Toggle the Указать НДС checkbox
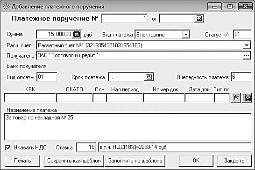 tap(8, 148)
